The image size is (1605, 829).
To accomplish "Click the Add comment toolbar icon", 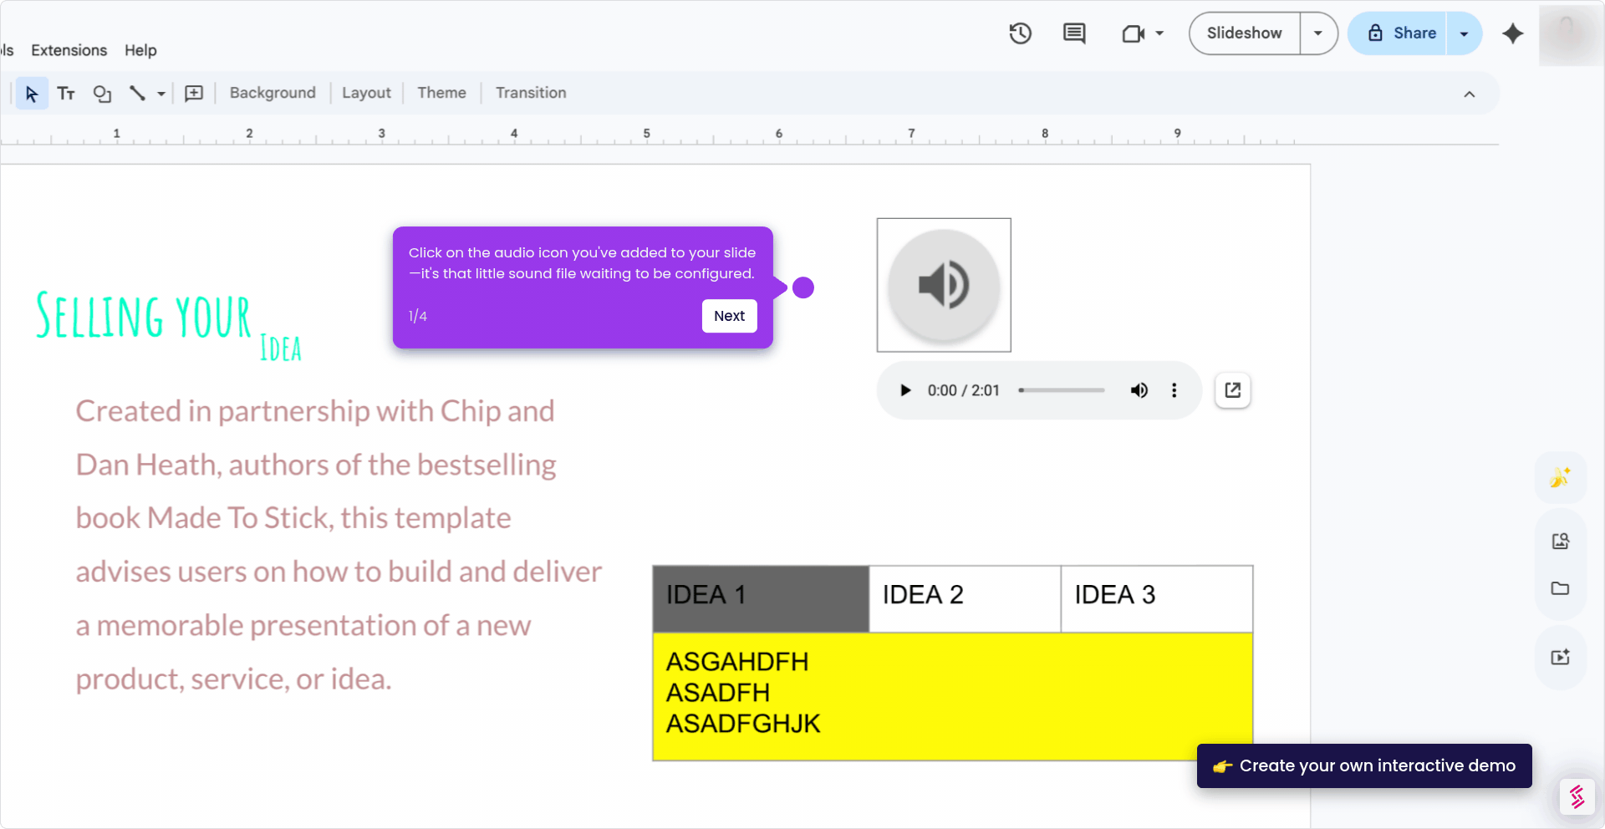I will [x=194, y=94].
